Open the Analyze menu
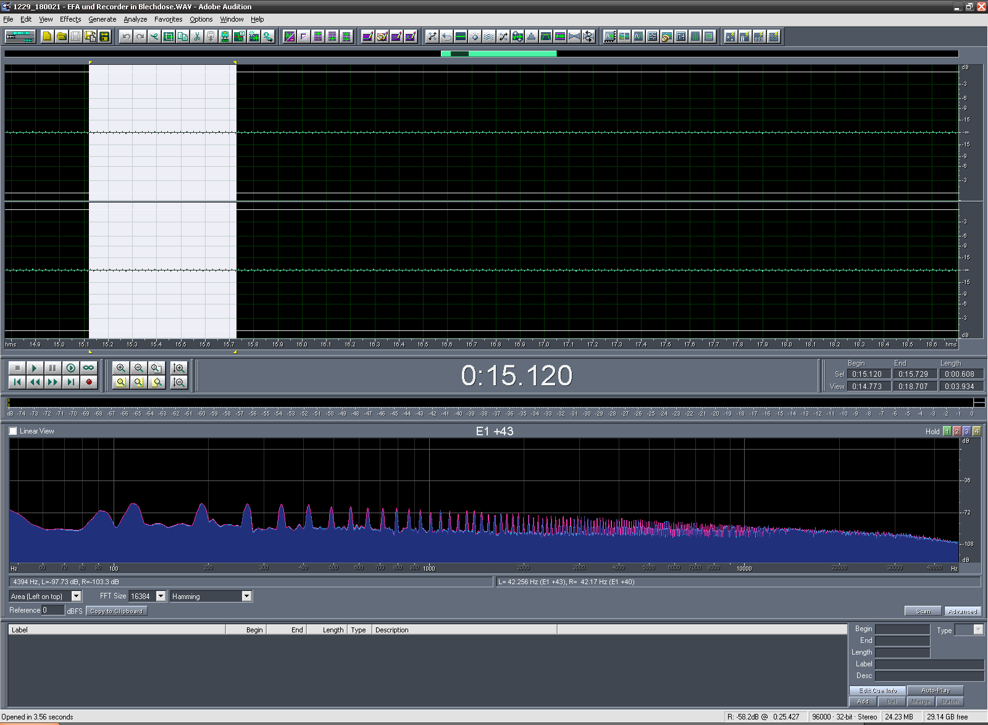The width and height of the screenshot is (988, 725). 135,19
